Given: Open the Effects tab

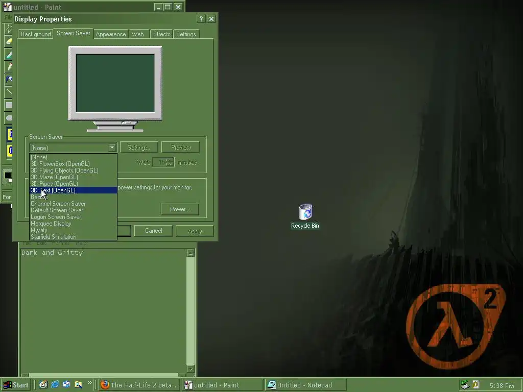Looking at the screenshot, I should coord(161,34).
